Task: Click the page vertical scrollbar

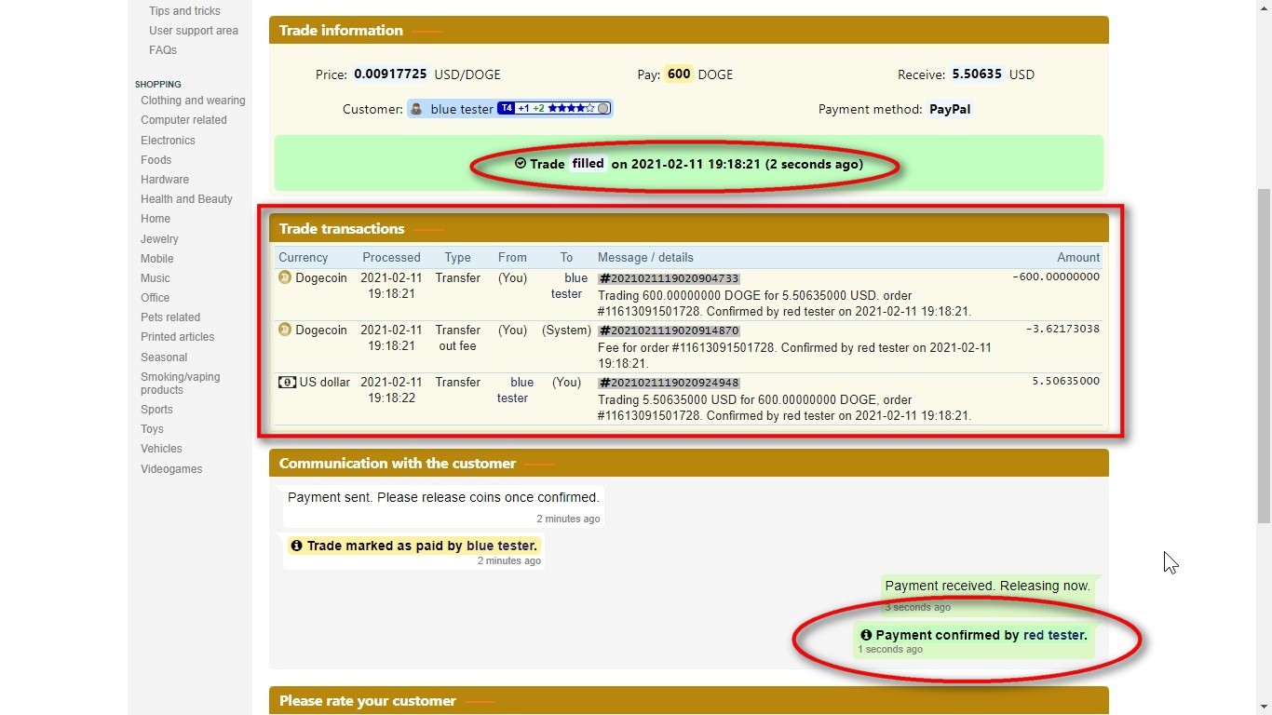Action: [1264, 354]
